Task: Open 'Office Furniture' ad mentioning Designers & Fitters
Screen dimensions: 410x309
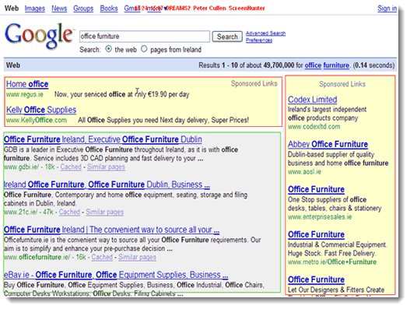Action: click(316, 279)
